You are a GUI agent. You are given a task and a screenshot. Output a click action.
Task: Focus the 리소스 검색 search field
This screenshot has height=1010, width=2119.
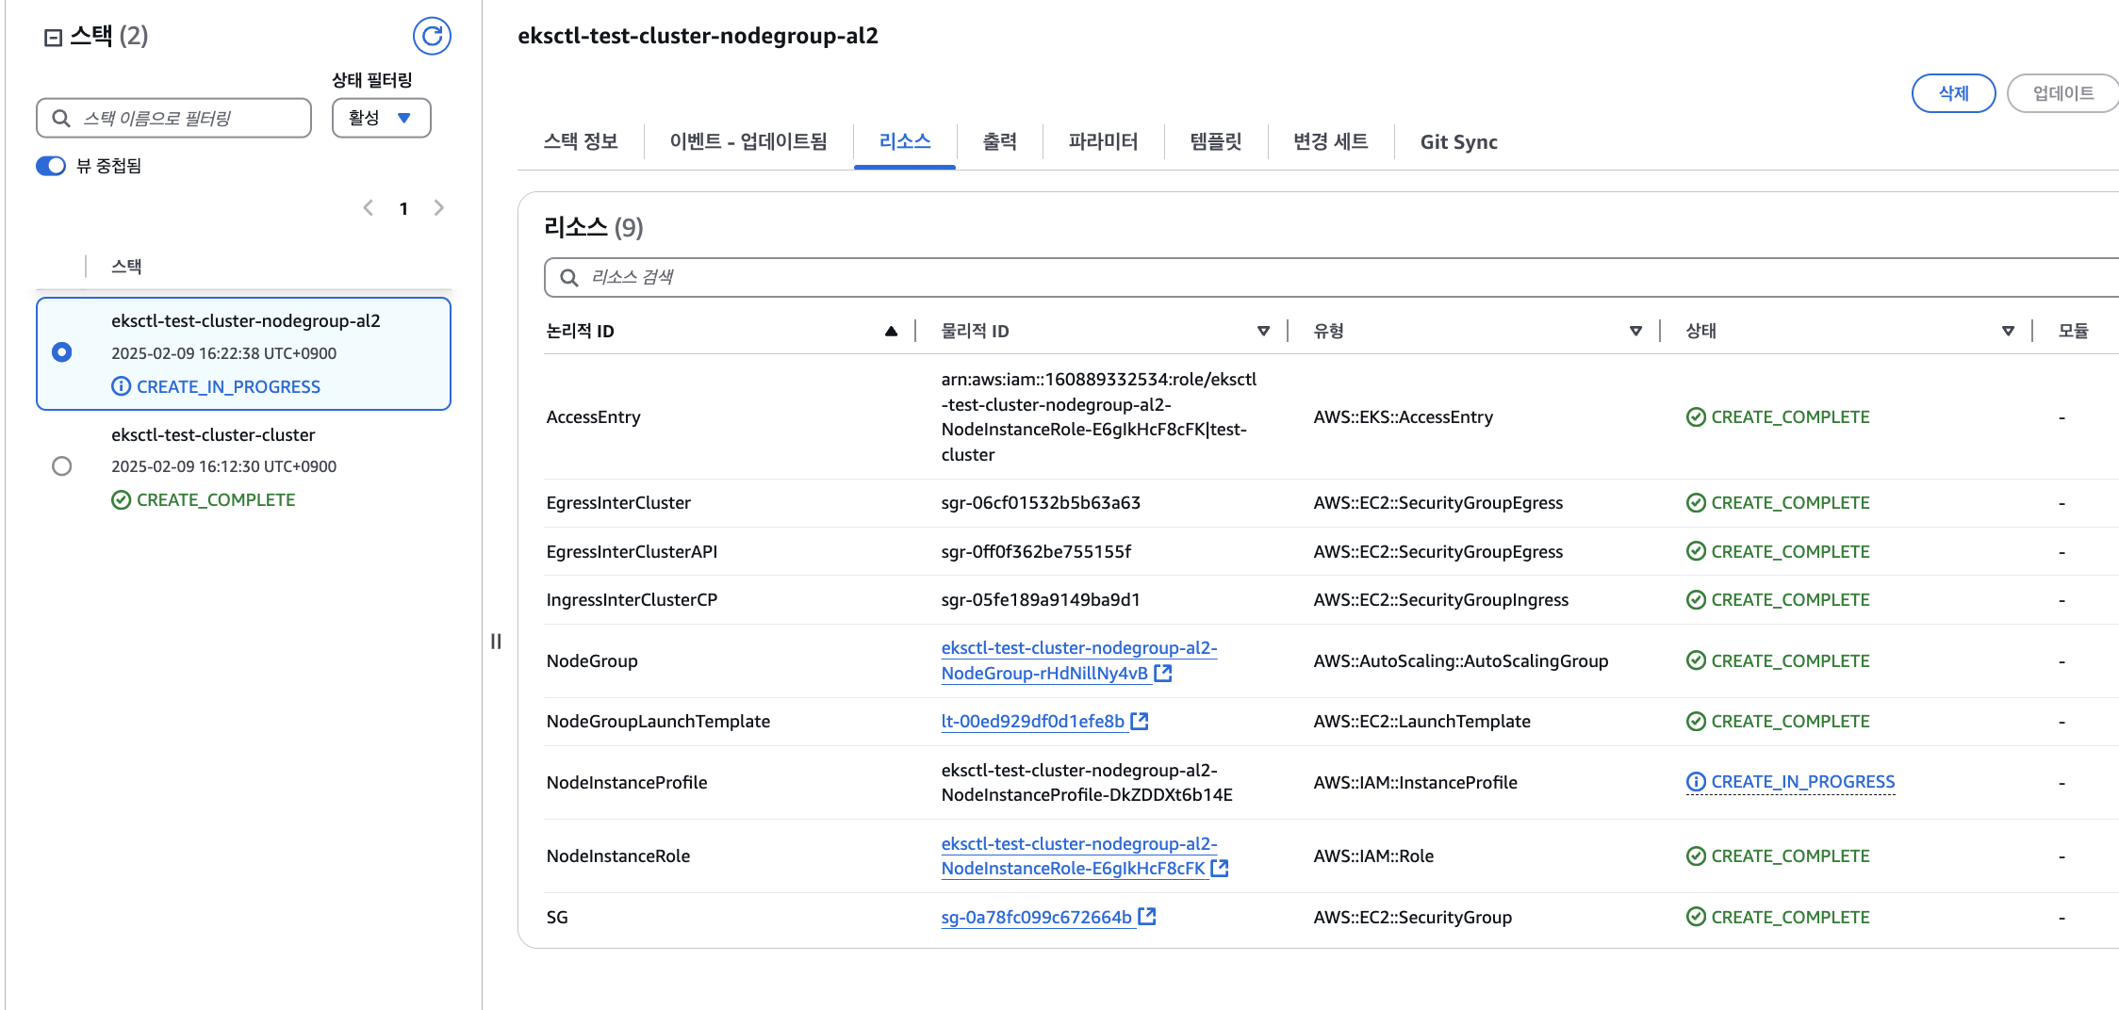pyautogui.click(x=1331, y=278)
